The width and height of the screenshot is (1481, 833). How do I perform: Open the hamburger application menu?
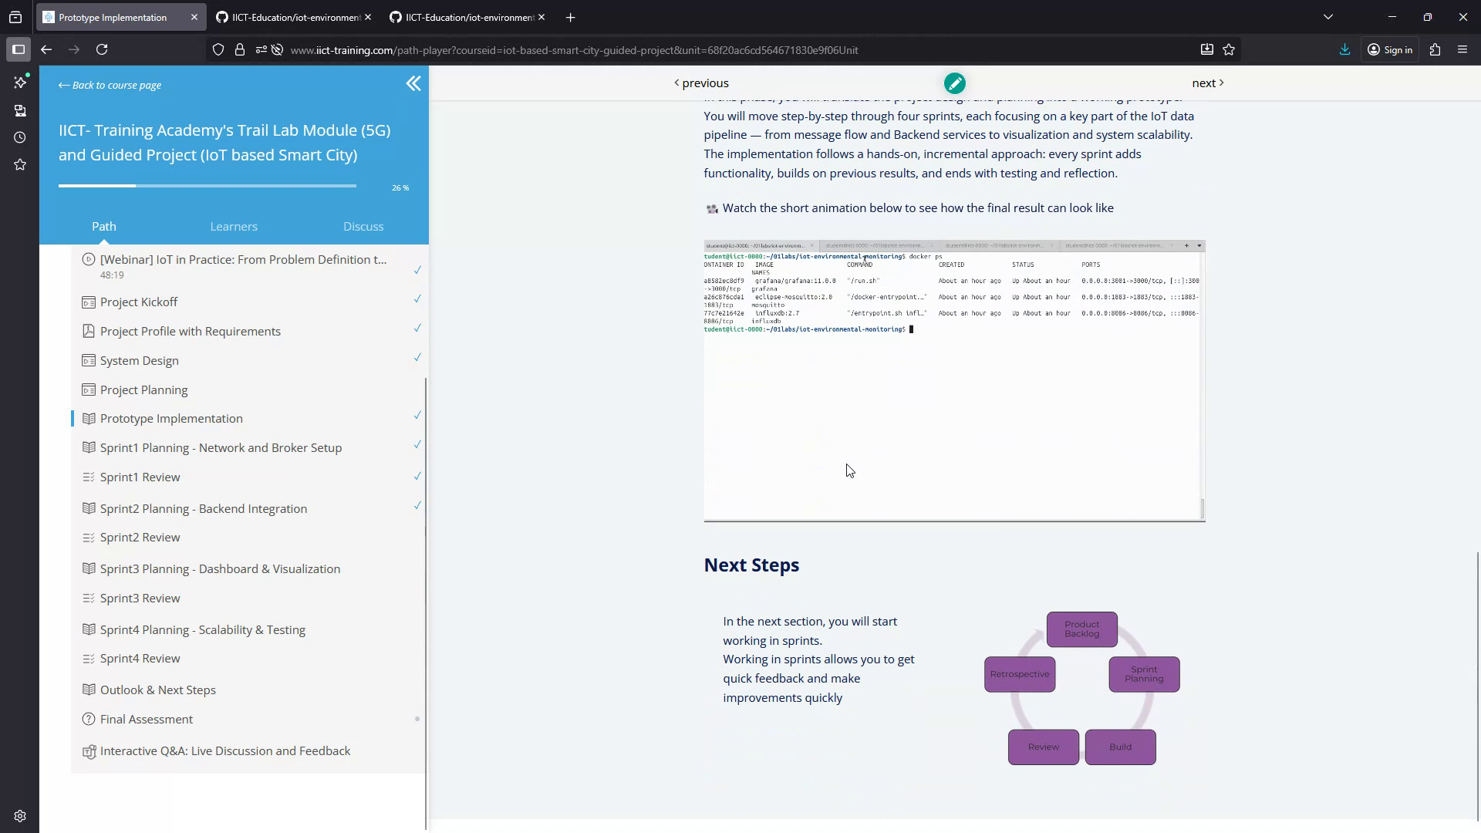(1462, 49)
